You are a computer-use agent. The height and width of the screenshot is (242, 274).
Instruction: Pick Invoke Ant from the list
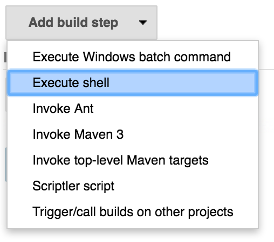coord(133,109)
